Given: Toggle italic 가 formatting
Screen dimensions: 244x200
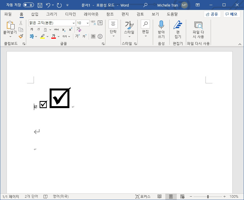Looking at the screenshot, I should tap(38, 29).
